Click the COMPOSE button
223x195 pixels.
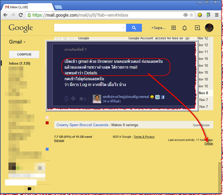[24, 54]
